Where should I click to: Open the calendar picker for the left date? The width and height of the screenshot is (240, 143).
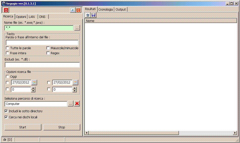click(x=34, y=82)
